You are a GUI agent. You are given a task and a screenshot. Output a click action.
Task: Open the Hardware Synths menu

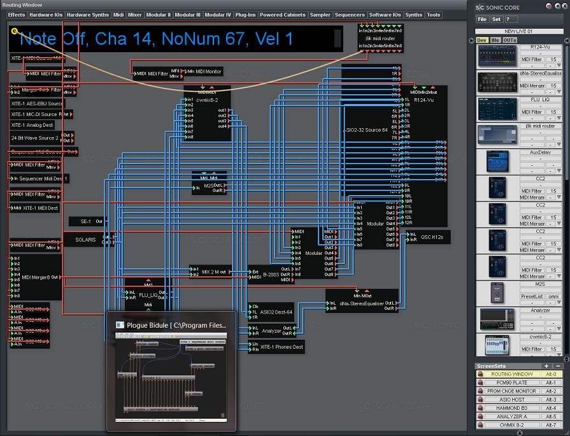(x=88, y=15)
